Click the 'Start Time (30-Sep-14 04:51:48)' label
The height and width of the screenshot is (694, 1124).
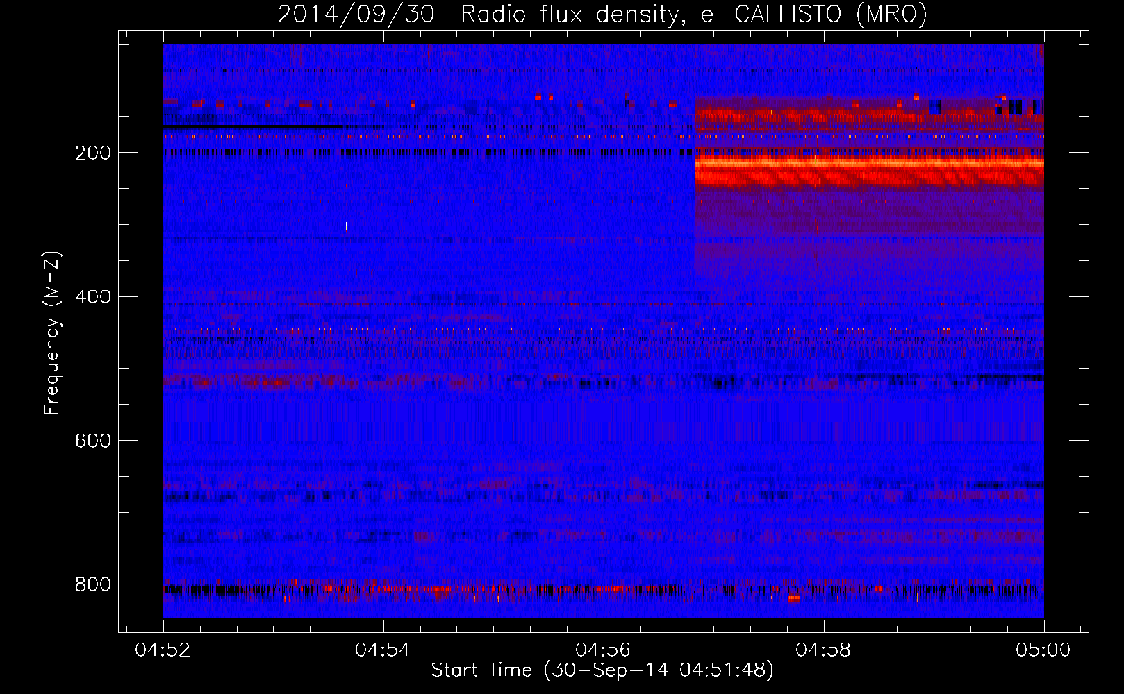(602, 670)
